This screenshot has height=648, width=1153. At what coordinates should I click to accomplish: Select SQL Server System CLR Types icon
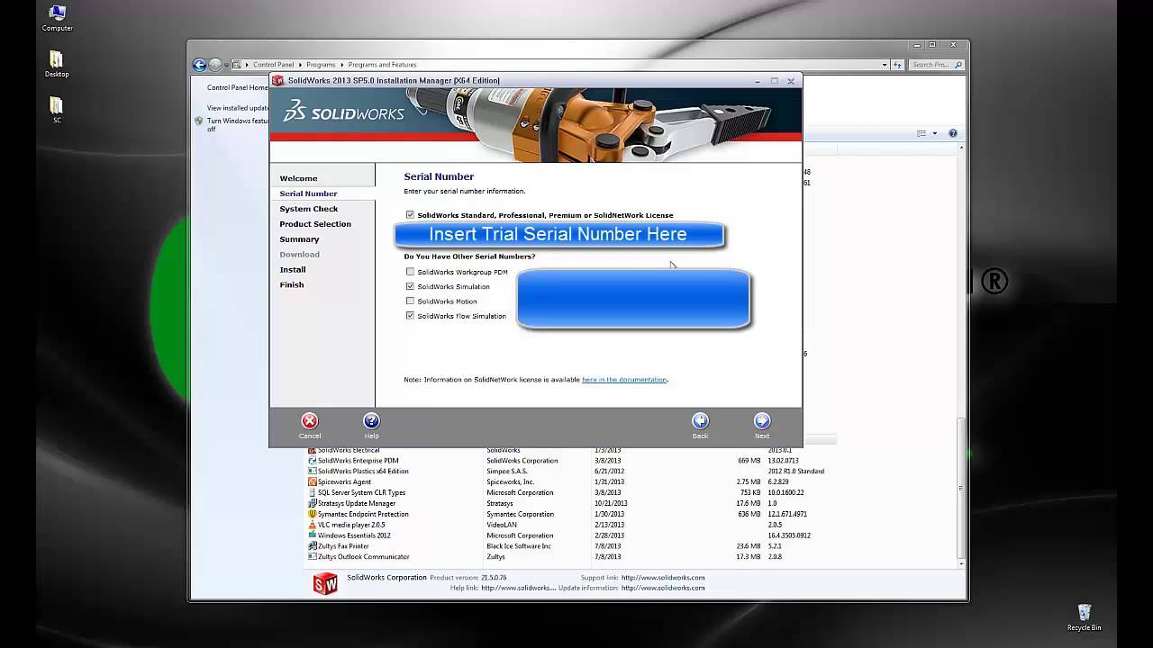(x=312, y=492)
